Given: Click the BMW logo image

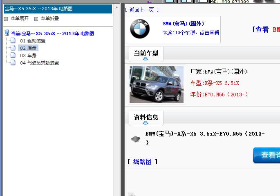Looking at the screenshot, I should [x=140, y=29].
